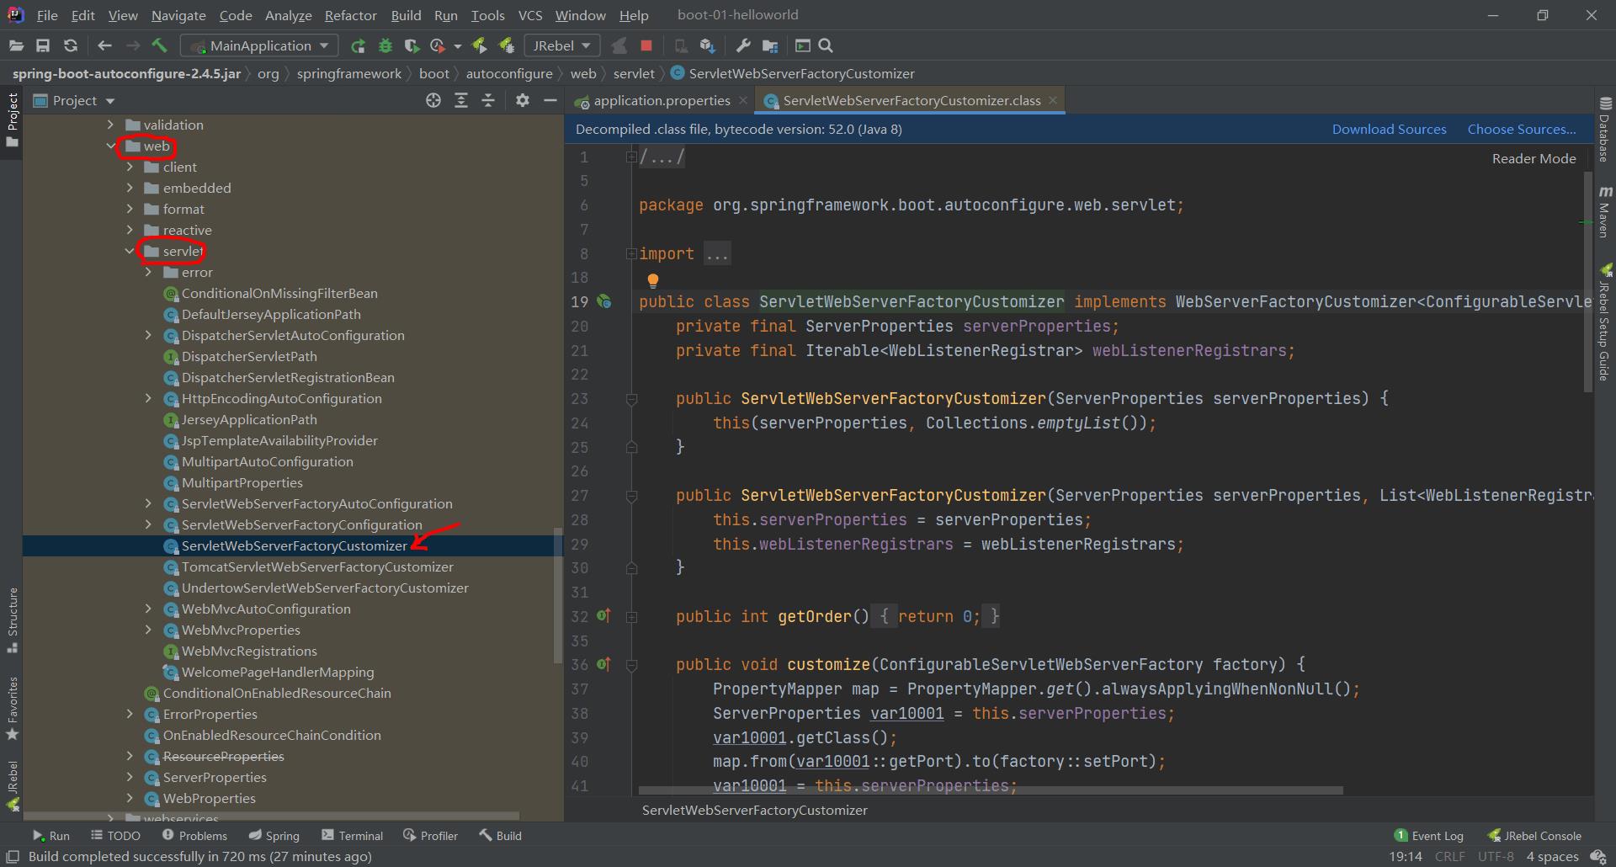Toggle Reader Mode in the editor
Image resolution: width=1616 pixels, height=867 pixels.
coord(1534,158)
